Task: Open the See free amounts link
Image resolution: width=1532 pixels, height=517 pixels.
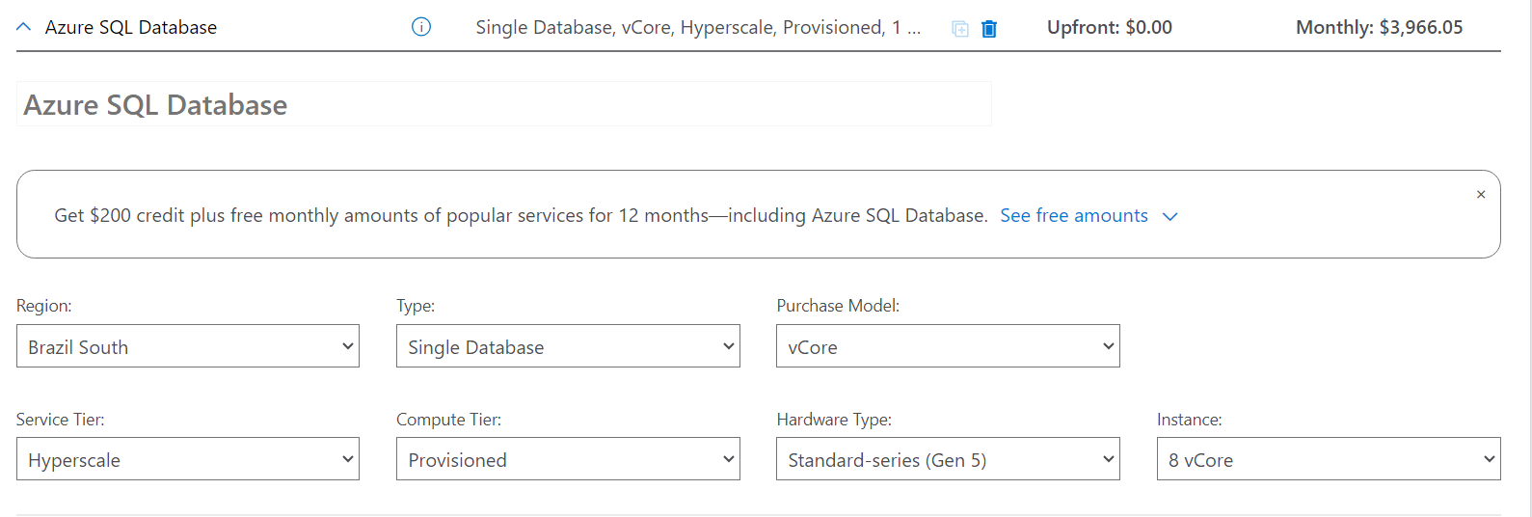Action: coord(1073,216)
